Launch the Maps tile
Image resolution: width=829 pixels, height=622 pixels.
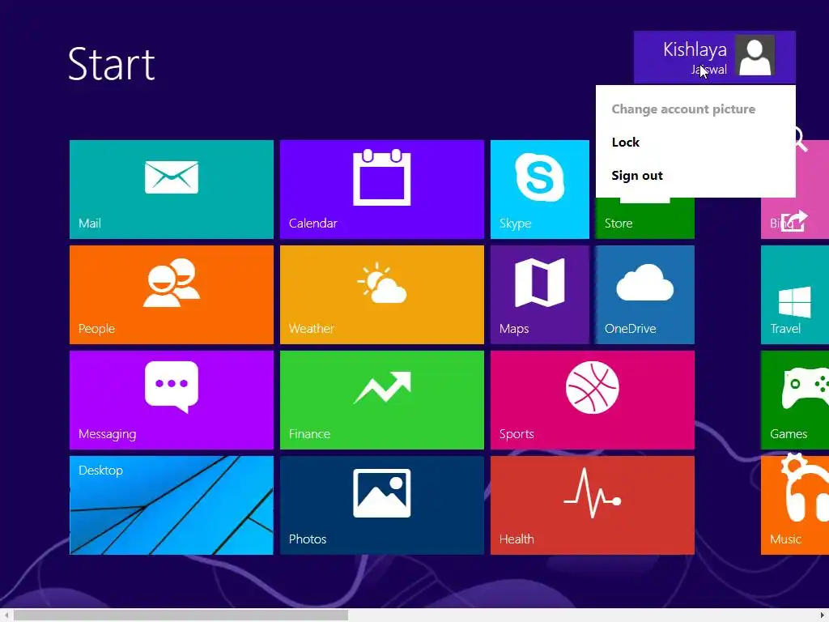pos(540,295)
